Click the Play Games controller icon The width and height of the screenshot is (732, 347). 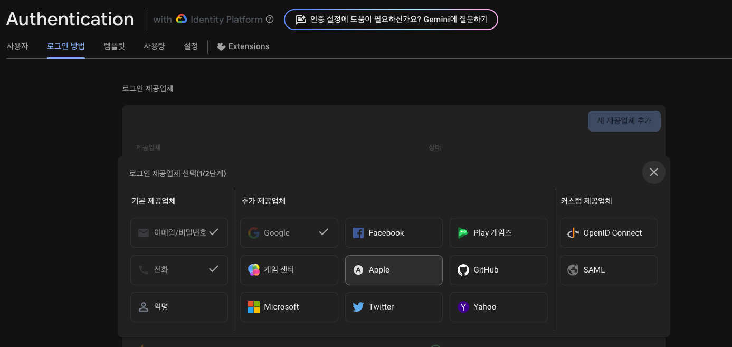463,233
